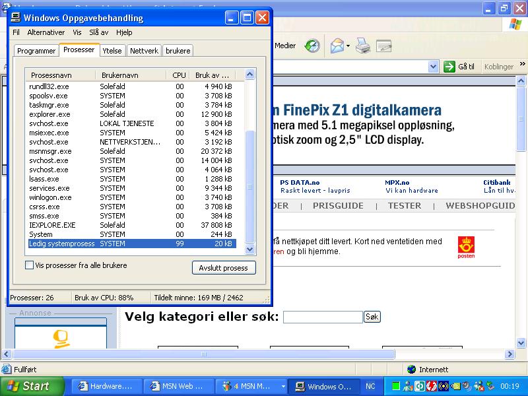Viewport: 528px width, 396px height.
Task: Click the process list scrollbar thumb
Action: tap(250, 187)
